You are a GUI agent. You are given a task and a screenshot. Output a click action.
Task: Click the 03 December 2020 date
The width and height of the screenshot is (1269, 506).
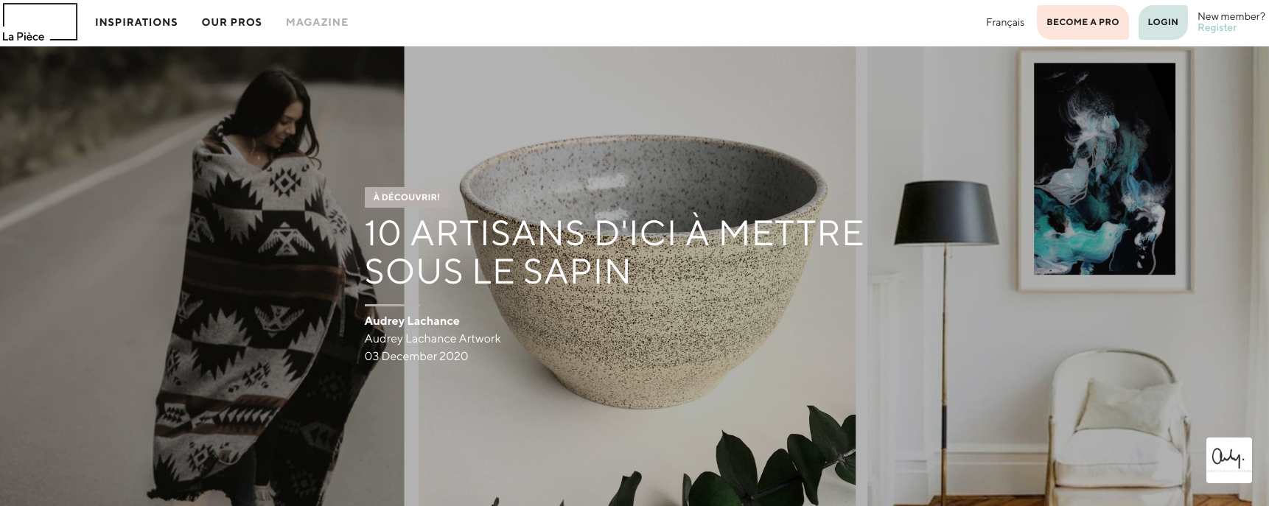click(x=416, y=356)
